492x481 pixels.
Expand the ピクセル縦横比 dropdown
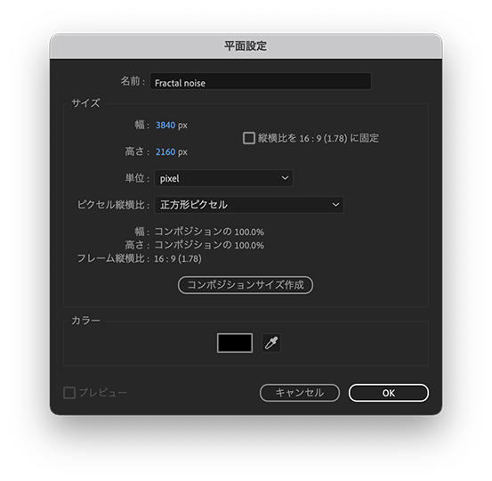[249, 205]
